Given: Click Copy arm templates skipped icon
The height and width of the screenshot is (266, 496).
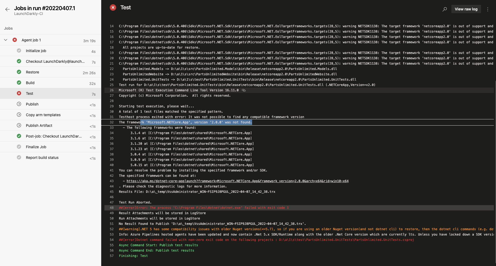Looking at the screenshot, I should [19, 115].
